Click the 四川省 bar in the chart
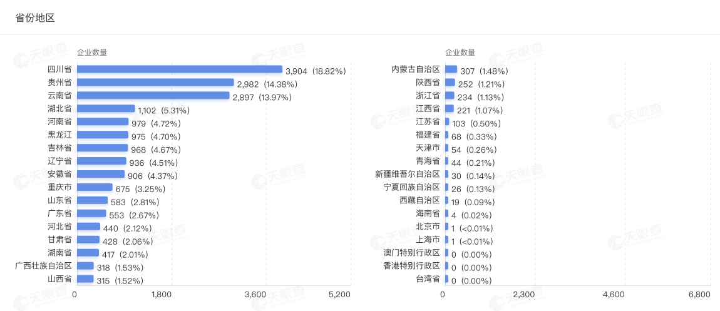720x311 pixels. pyautogui.click(x=178, y=69)
